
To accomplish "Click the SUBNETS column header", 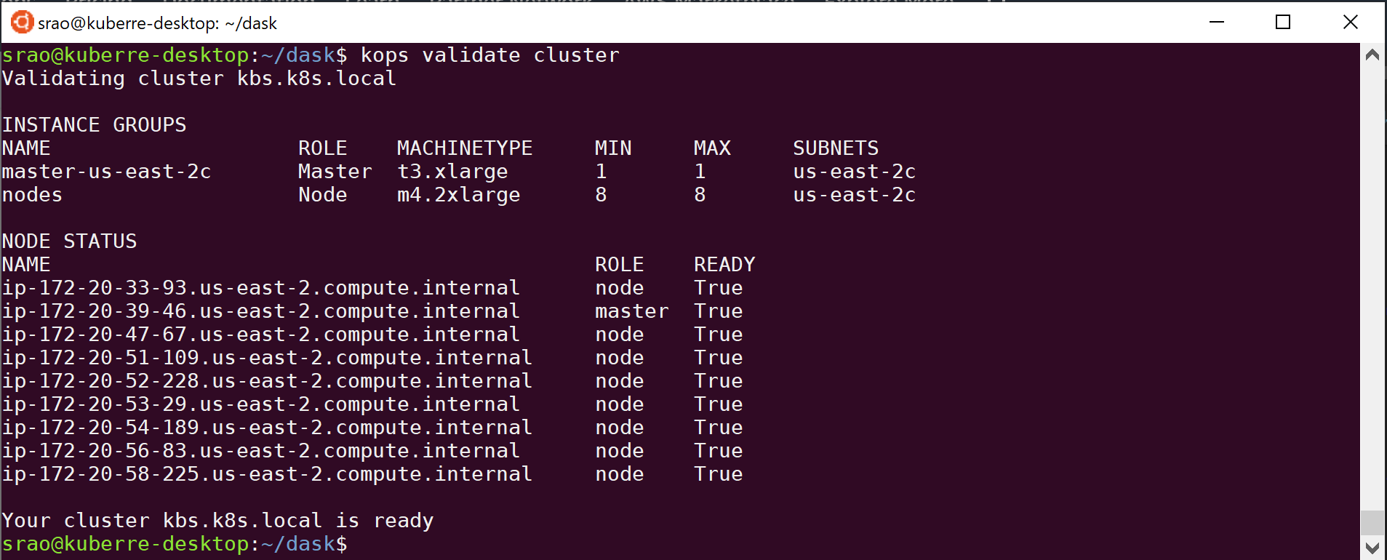I will point(836,148).
